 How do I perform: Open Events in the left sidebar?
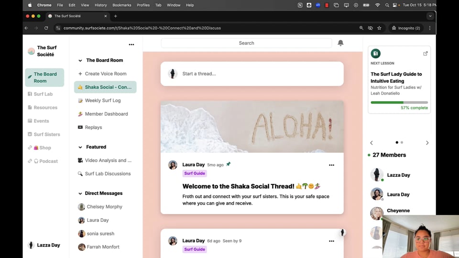pyautogui.click(x=38, y=121)
